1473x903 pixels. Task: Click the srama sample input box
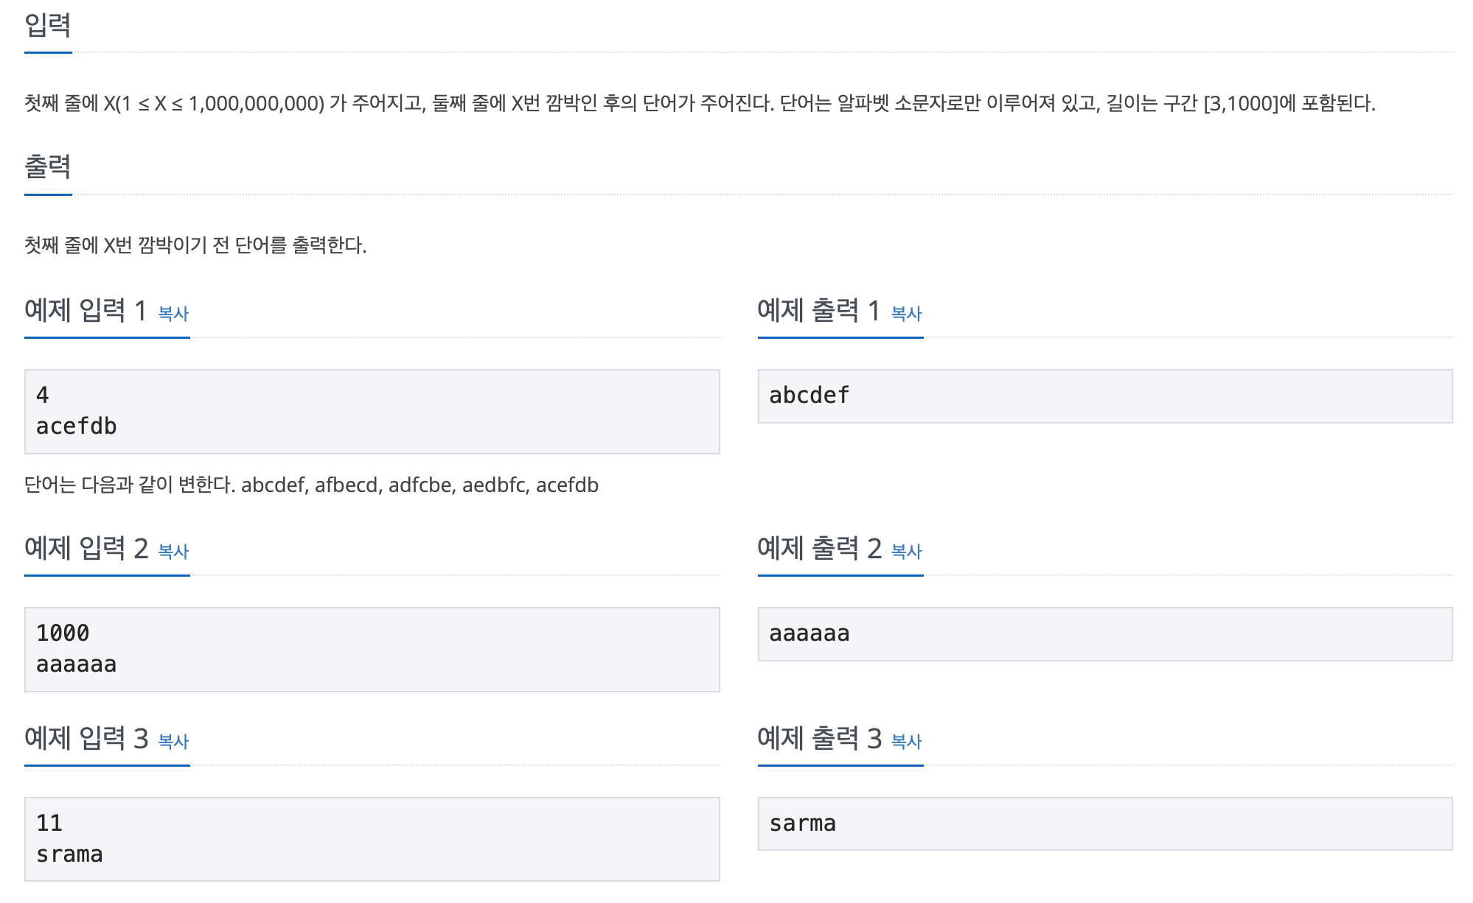point(372,840)
